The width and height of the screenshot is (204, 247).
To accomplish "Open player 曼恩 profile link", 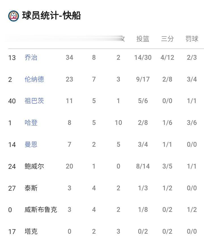I will click(x=31, y=144).
